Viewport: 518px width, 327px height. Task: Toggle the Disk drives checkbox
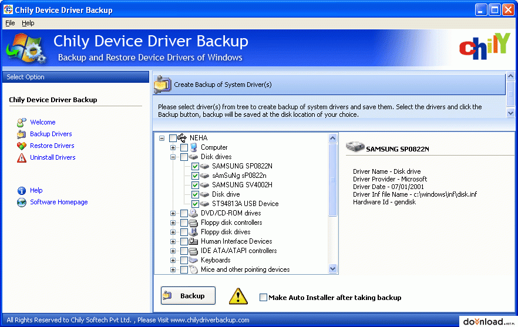(x=184, y=157)
